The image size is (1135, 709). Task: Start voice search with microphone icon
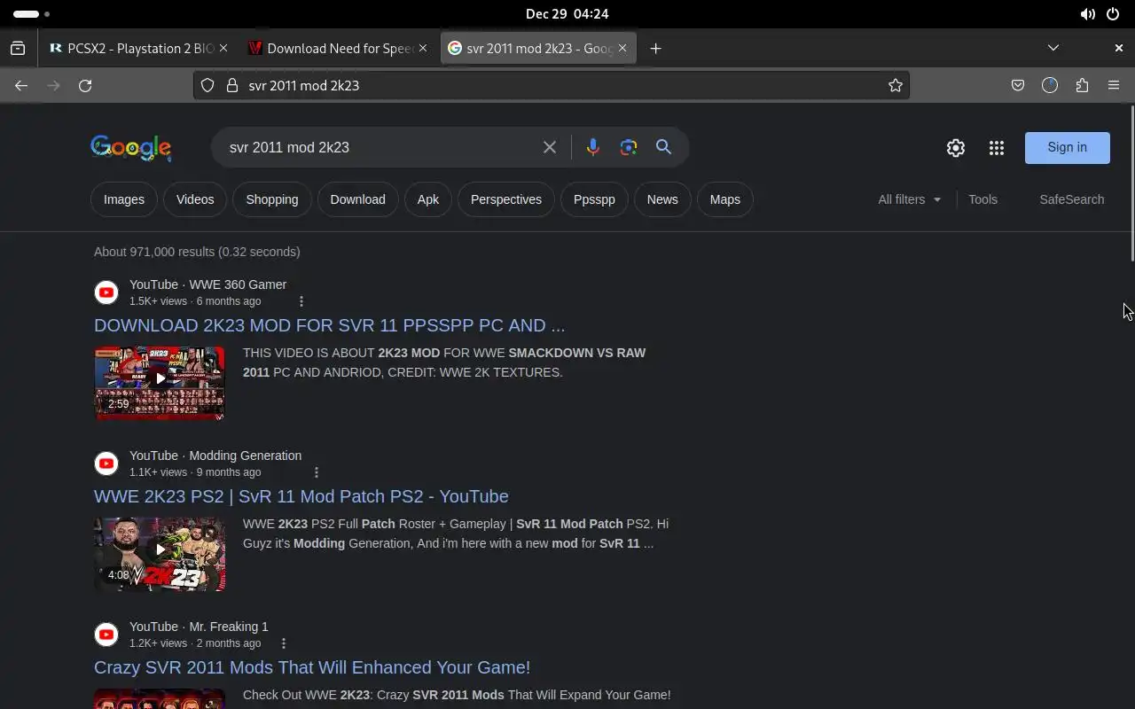593,147
